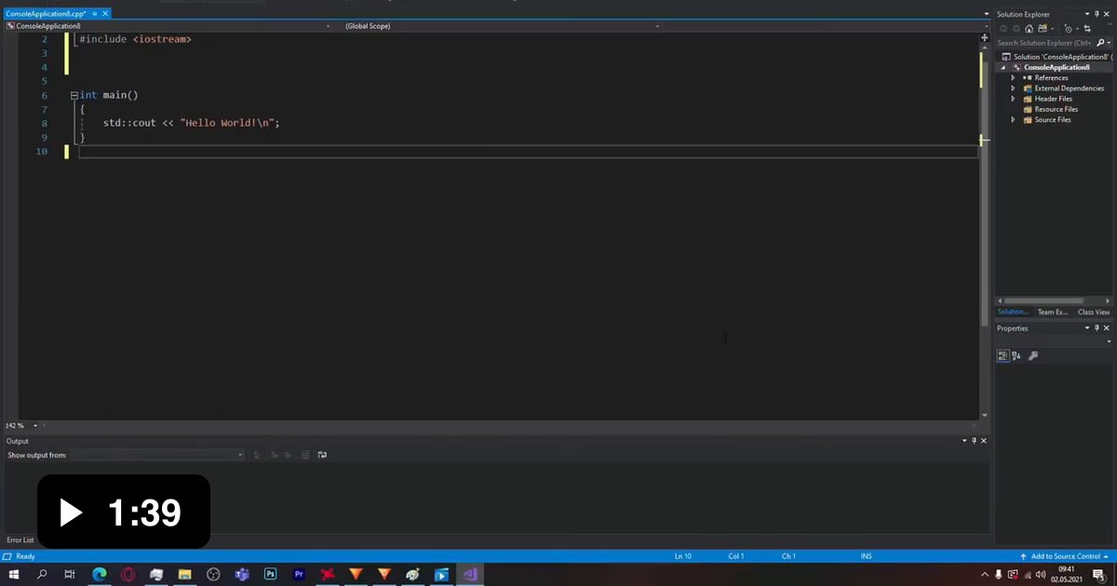Click Add to Source Control in status bar

coord(1065,556)
